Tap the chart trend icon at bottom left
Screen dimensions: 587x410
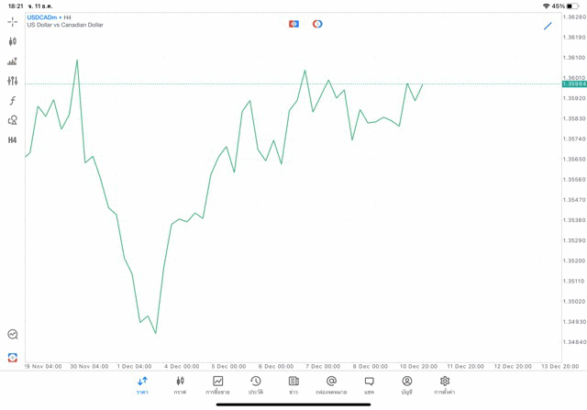coord(12,335)
